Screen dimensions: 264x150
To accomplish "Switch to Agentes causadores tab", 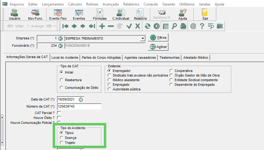I will (140, 57).
